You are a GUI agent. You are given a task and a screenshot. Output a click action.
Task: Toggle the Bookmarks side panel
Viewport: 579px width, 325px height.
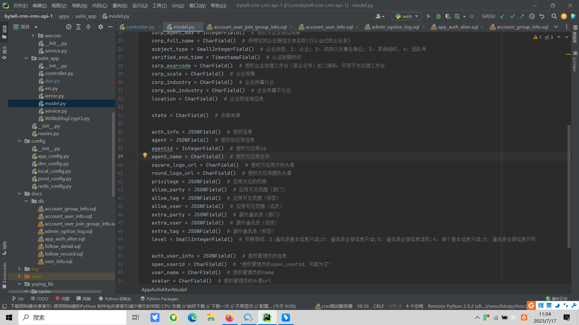pos(5,275)
